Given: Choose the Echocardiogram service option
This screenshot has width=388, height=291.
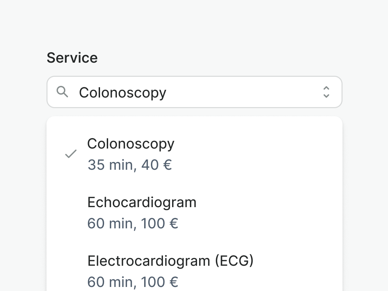Looking at the screenshot, I should pyautogui.click(x=142, y=203).
